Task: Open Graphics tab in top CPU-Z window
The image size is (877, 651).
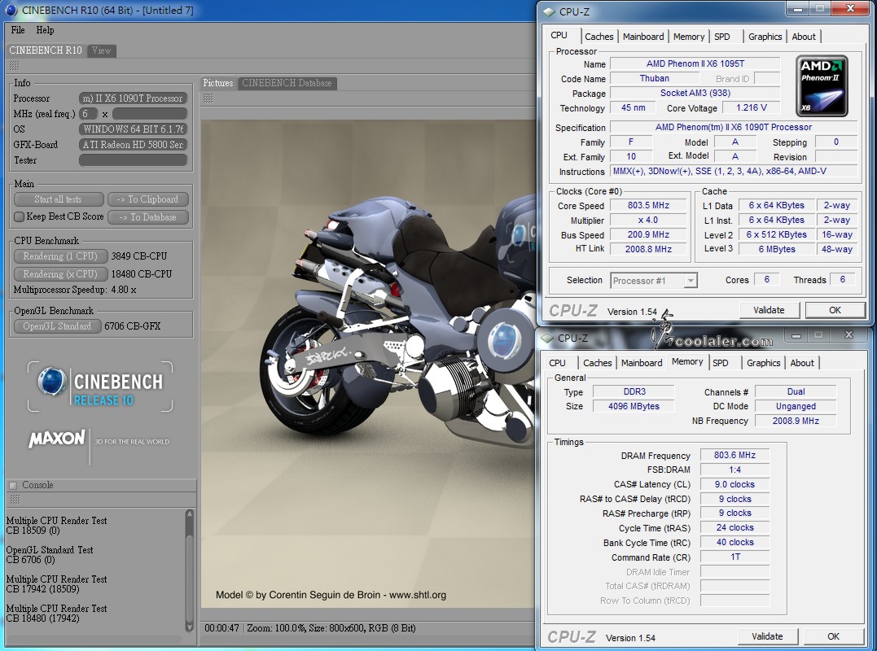Action: 765,37
